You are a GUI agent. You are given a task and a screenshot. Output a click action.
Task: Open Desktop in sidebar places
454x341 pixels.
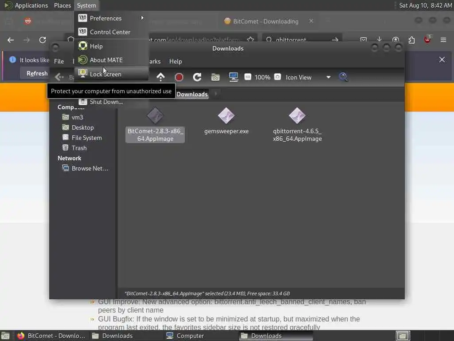coord(82,127)
